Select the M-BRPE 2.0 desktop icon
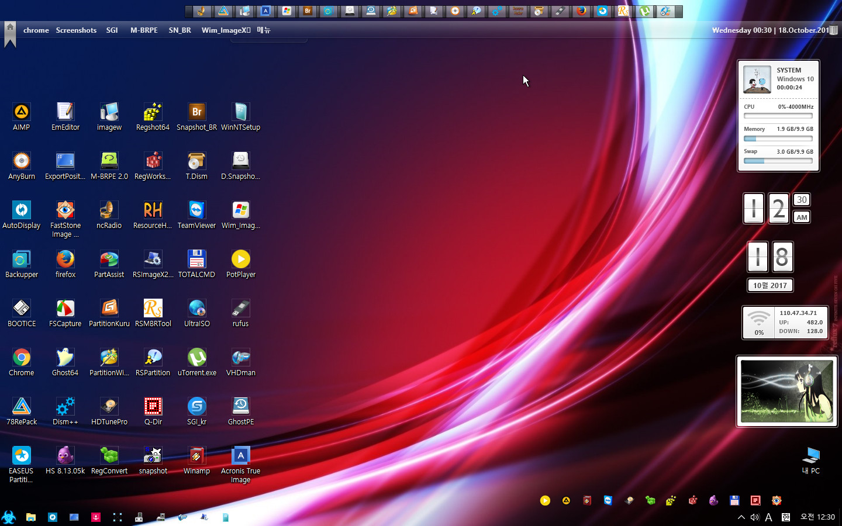 tap(109, 166)
